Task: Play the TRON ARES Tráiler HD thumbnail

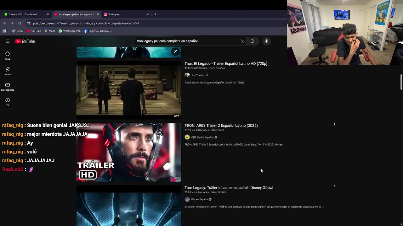Action: (x=129, y=152)
